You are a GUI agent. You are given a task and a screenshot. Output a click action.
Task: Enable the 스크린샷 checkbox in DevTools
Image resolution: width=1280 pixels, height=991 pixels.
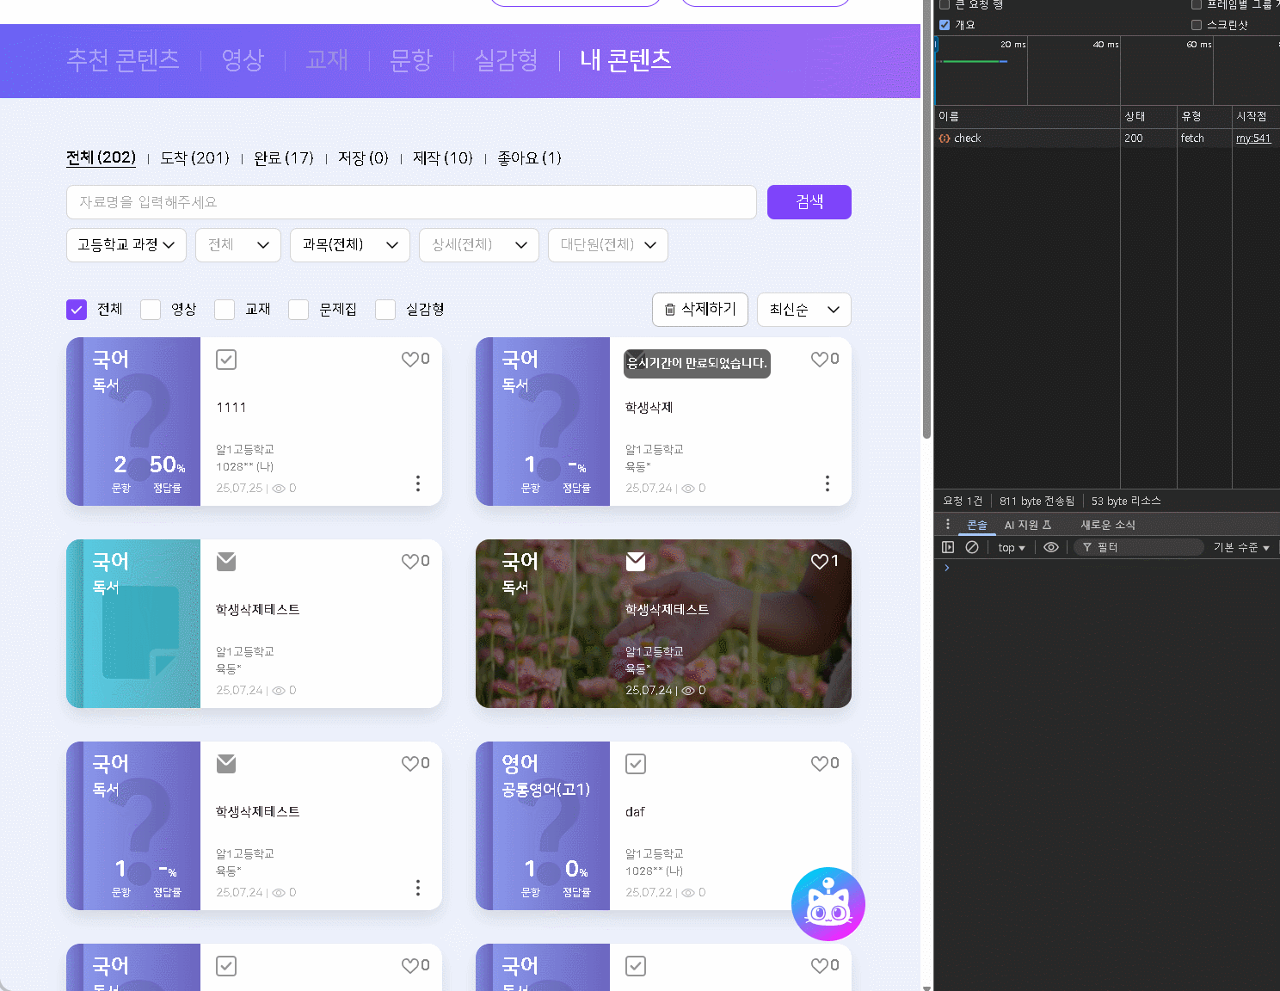click(x=1197, y=25)
